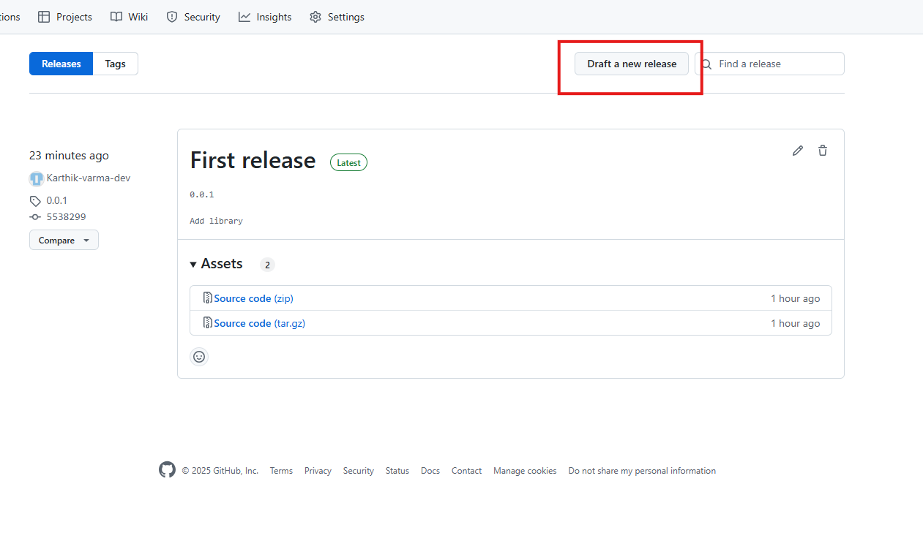Expand the Compare dropdown
The height and width of the screenshot is (541, 923).
tap(64, 240)
